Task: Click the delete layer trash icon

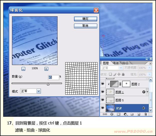Action: pyautogui.click(x=145, y=114)
